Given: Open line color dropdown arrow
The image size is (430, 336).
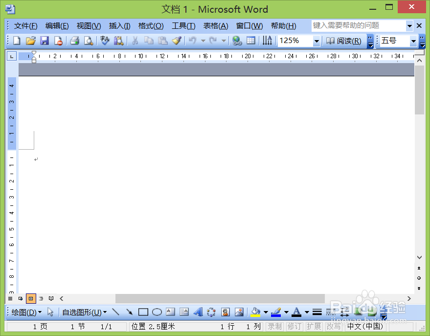Looking at the screenshot, I should coord(286,312).
